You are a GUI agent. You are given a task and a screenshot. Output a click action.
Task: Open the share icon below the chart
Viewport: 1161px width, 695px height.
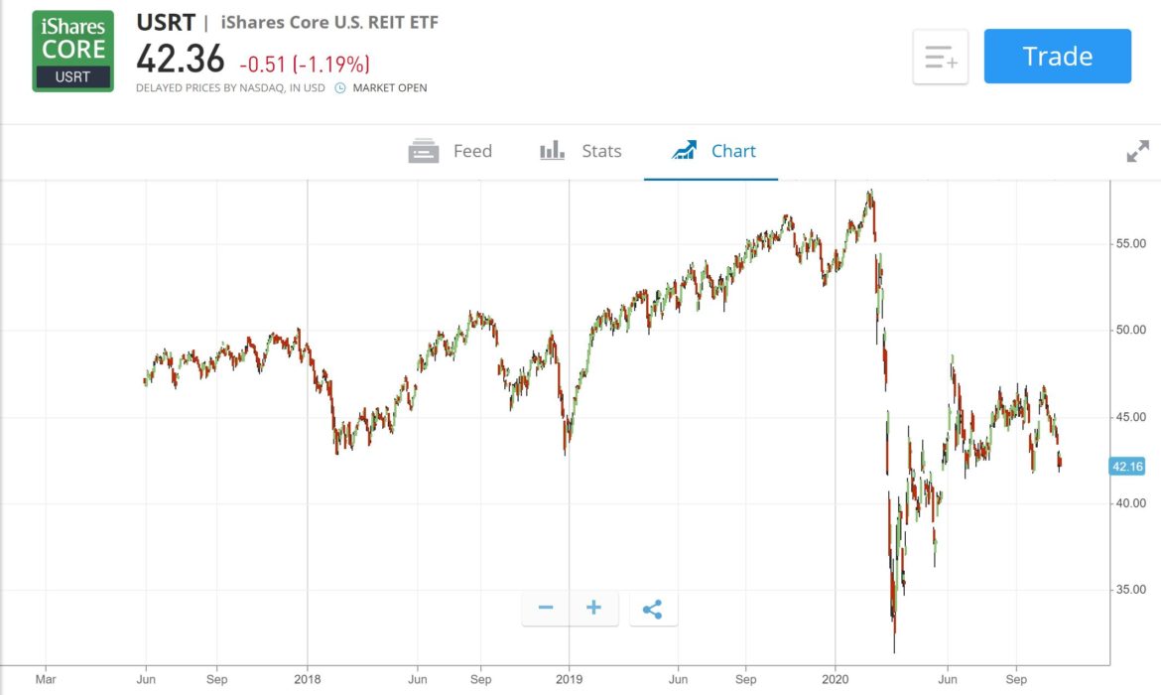pos(654,607)
